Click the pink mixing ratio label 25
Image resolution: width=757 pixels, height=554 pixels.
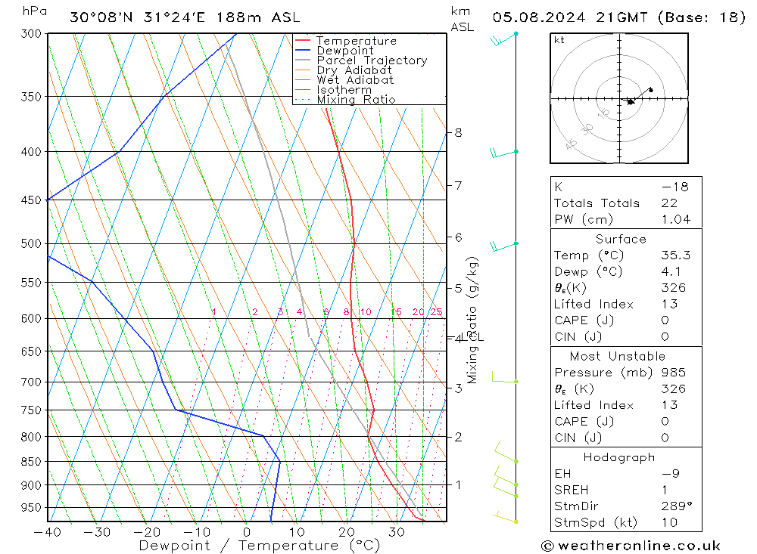(437, 312)
